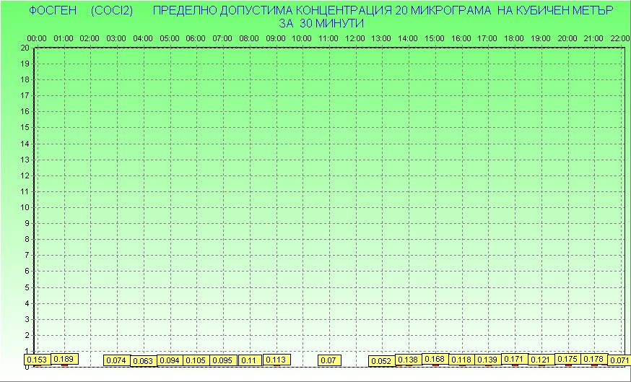Image resolution: width=631 pixels, height=382 pixels.
Task: Select the 0.113 data value label
Action: click(x=276, y=360)
